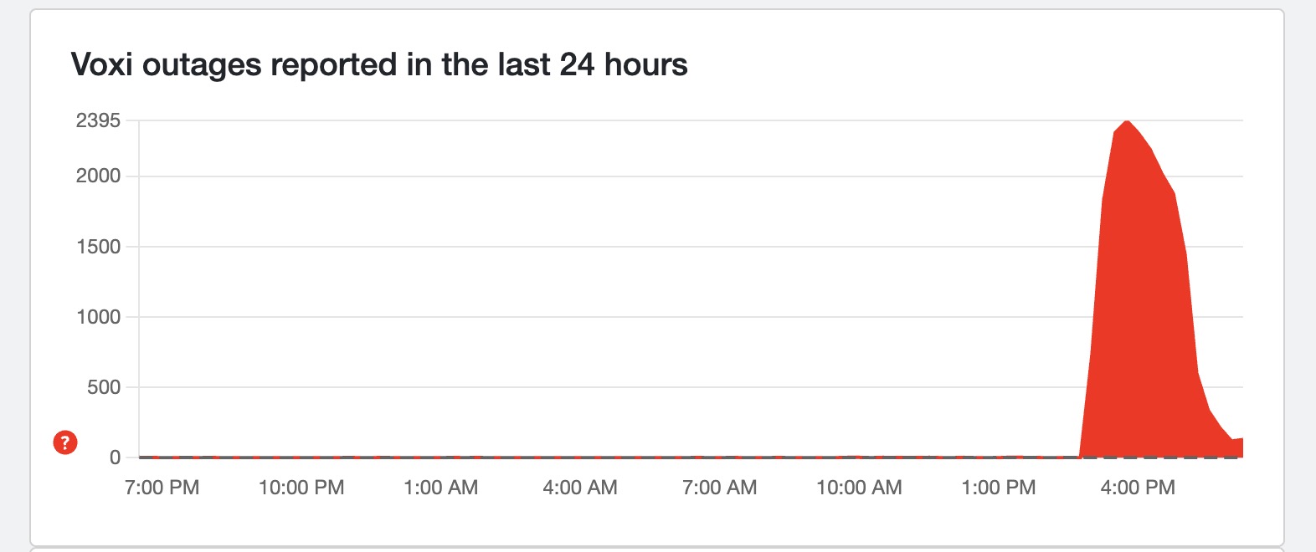
Task: Select the 1500 y-axis label
Action: point(98,247)
